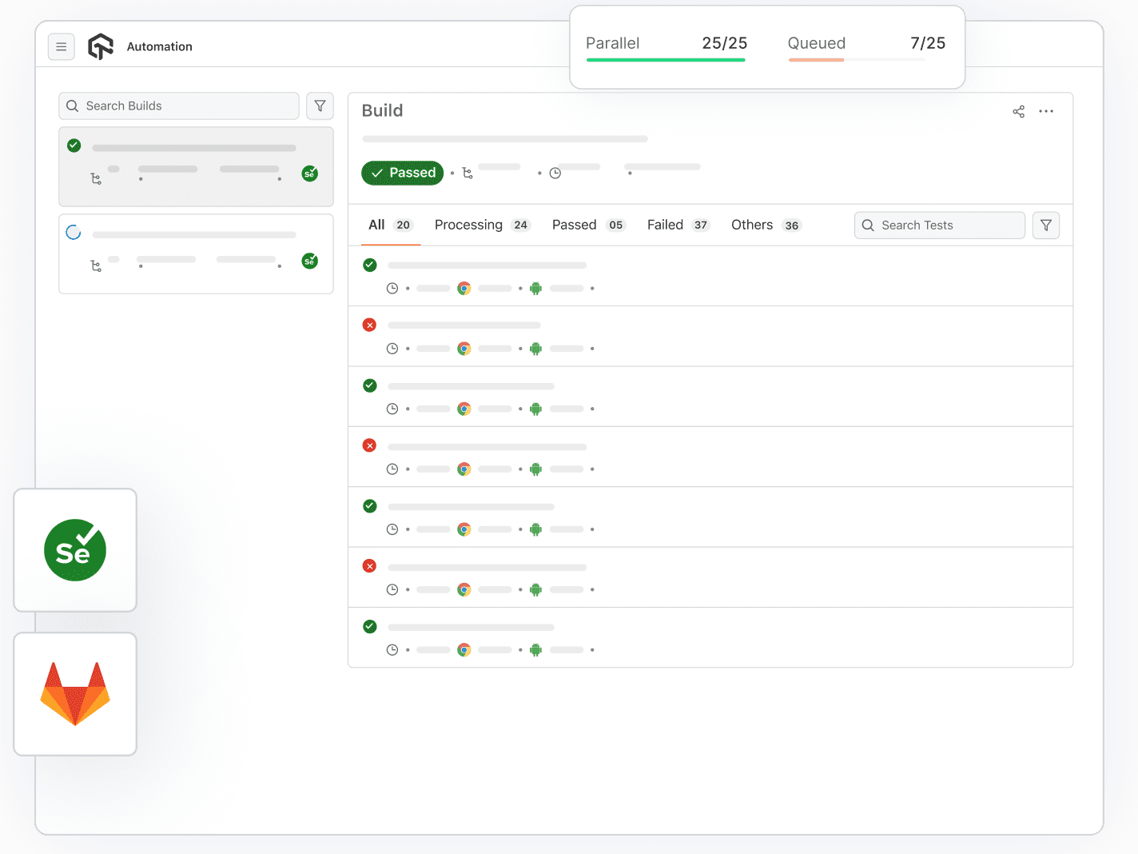1138x854 pixels.
Task: Click the failed status indicator on the second test
Action: click(369, 325)
